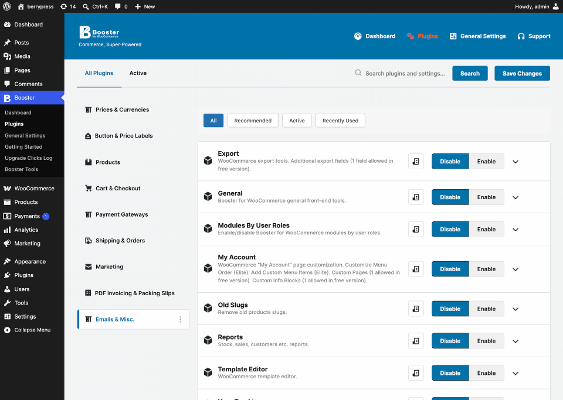Click the three-dot menu on Emails & Misc.
This screenshot has height=400, width=563.
tap(180, 319)
